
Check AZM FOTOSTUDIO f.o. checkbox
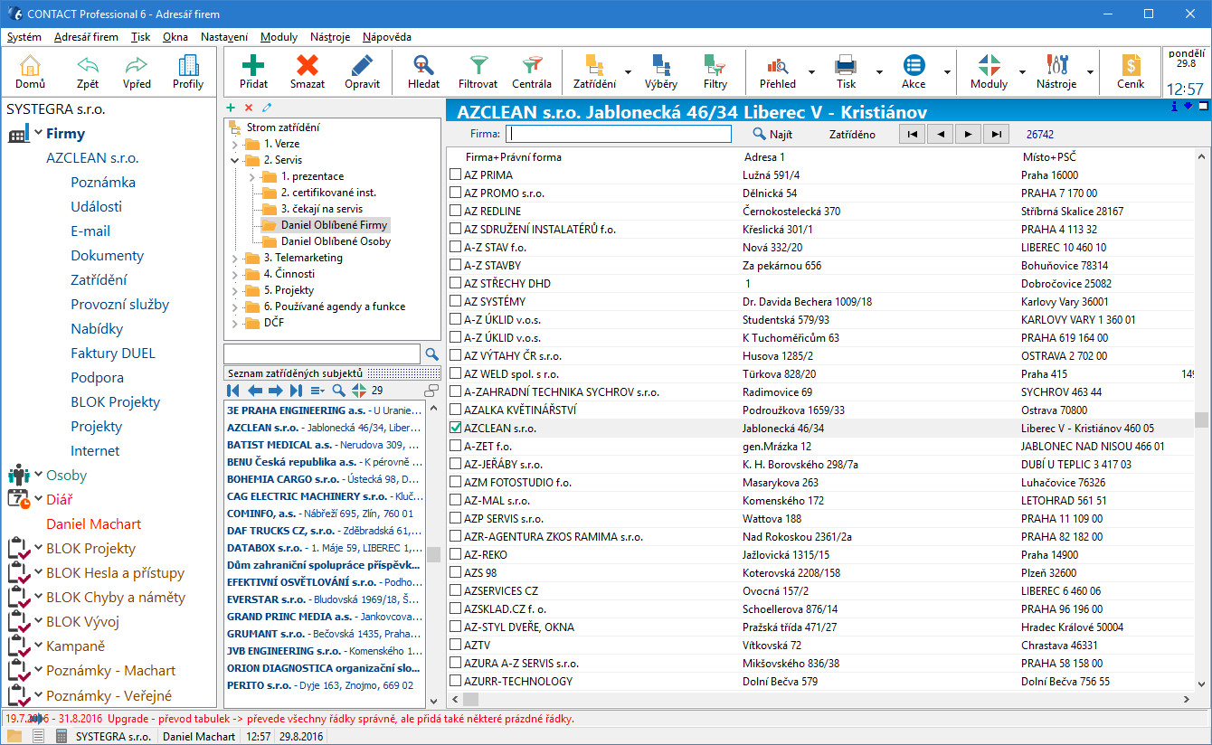pyautogui.click(x=456, y=482)
